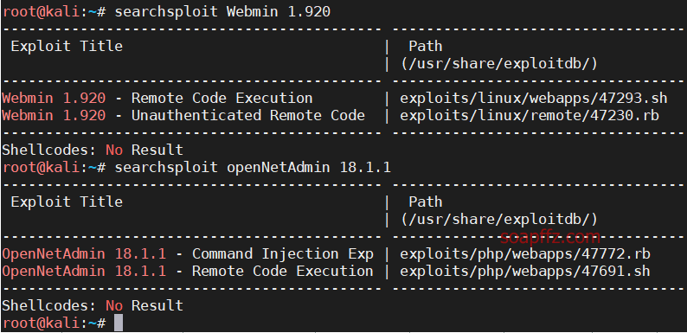Screen dimensions: 687x333
Task: Click the 'searchsploit openNetAdmin 18.1.1' command text
Action: (253, 168)
